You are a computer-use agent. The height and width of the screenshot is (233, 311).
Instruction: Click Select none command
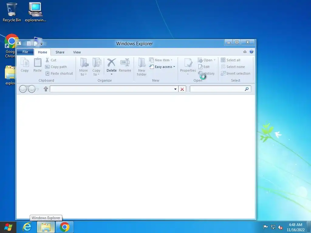(233, 67)
